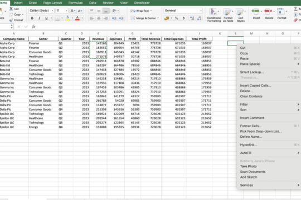
Task: Click the ribbon Cut scissors icon
Action: pyautogui.click(x=11, y=9)
